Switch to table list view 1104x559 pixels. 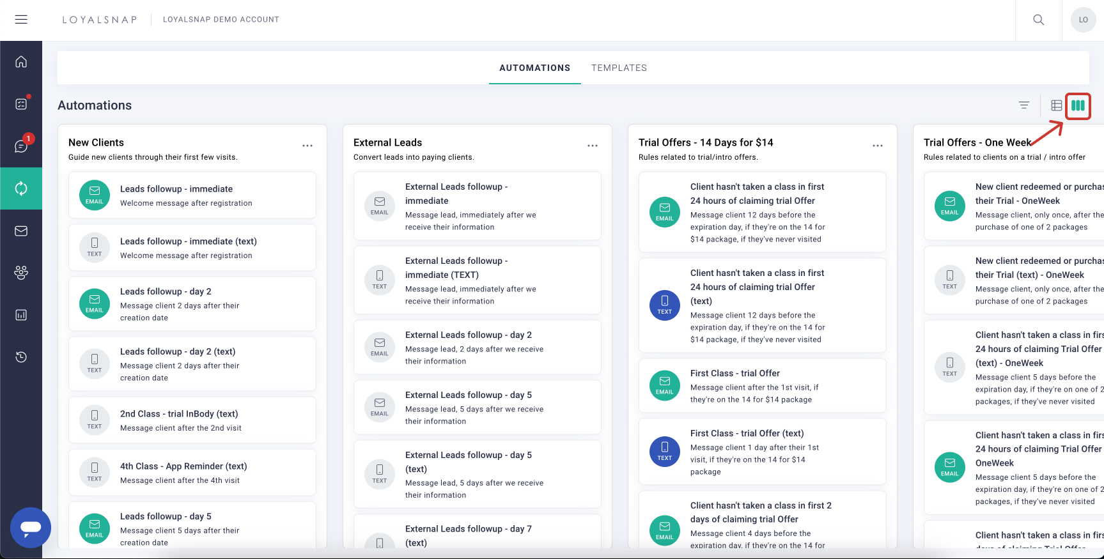pos(1057,105)
